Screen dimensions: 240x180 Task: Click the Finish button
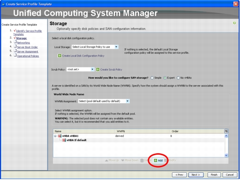[x=214, y=175]
